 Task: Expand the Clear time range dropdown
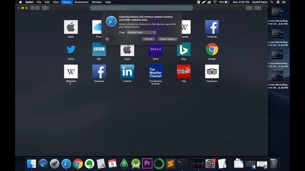pos(142,32)
